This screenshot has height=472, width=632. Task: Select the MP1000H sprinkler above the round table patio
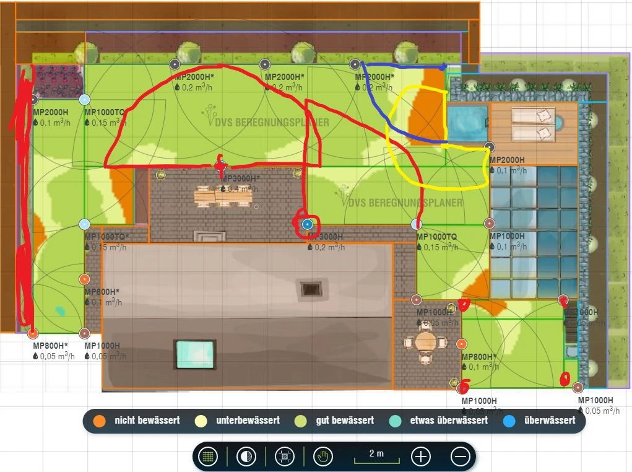[x=417, y=300]
